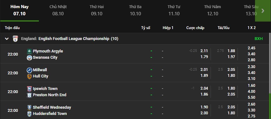Click the Swansea City club crest
This screenshot has width=271, height=119.
click(29, 57)
